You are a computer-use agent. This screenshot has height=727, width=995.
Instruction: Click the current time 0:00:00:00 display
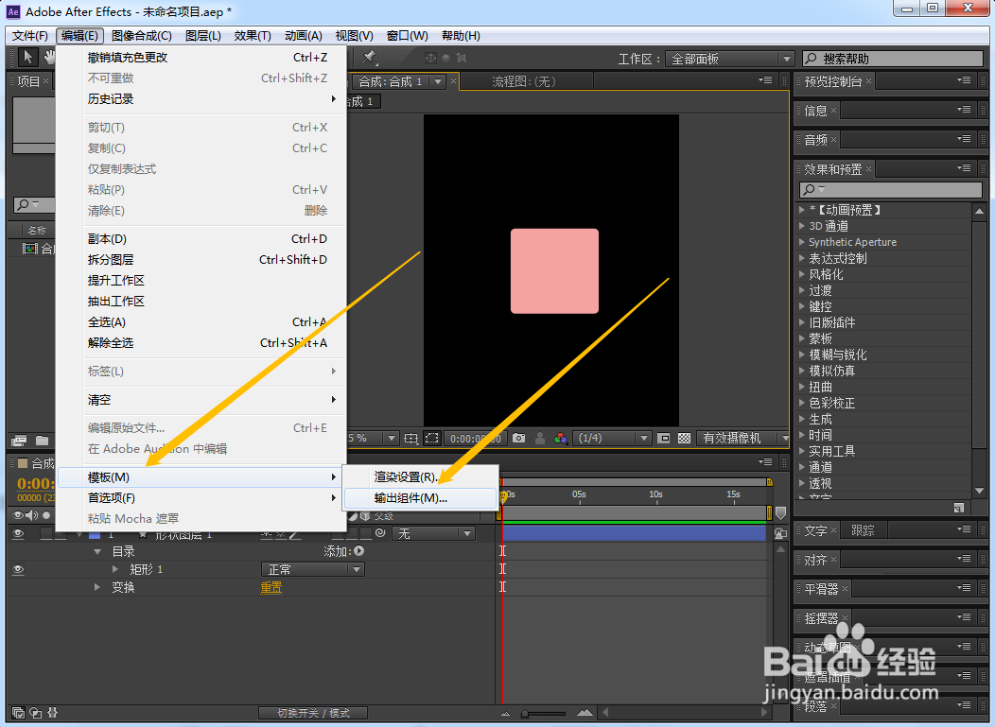click(476, 439)
